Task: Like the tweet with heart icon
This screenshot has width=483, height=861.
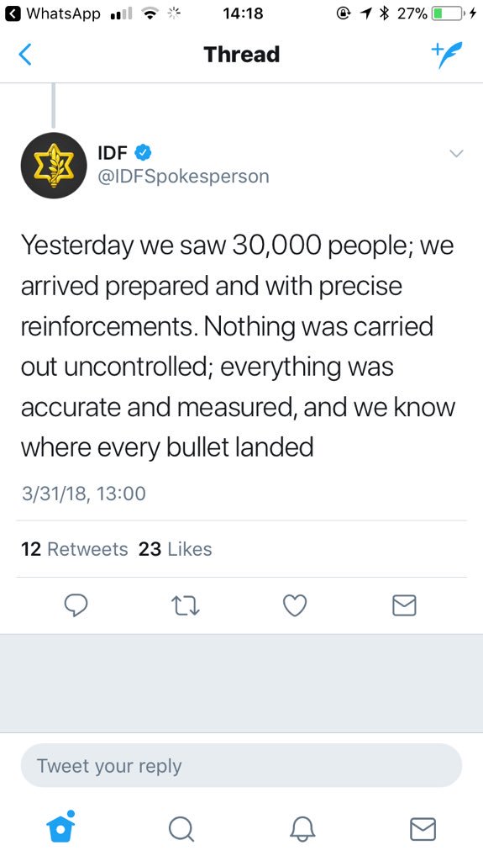Action: (295, 605)
